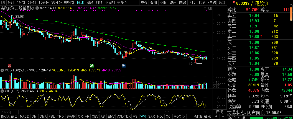
Task: Open the VOL-TDX indicator dropdown arrow
Action: point(2,71)
